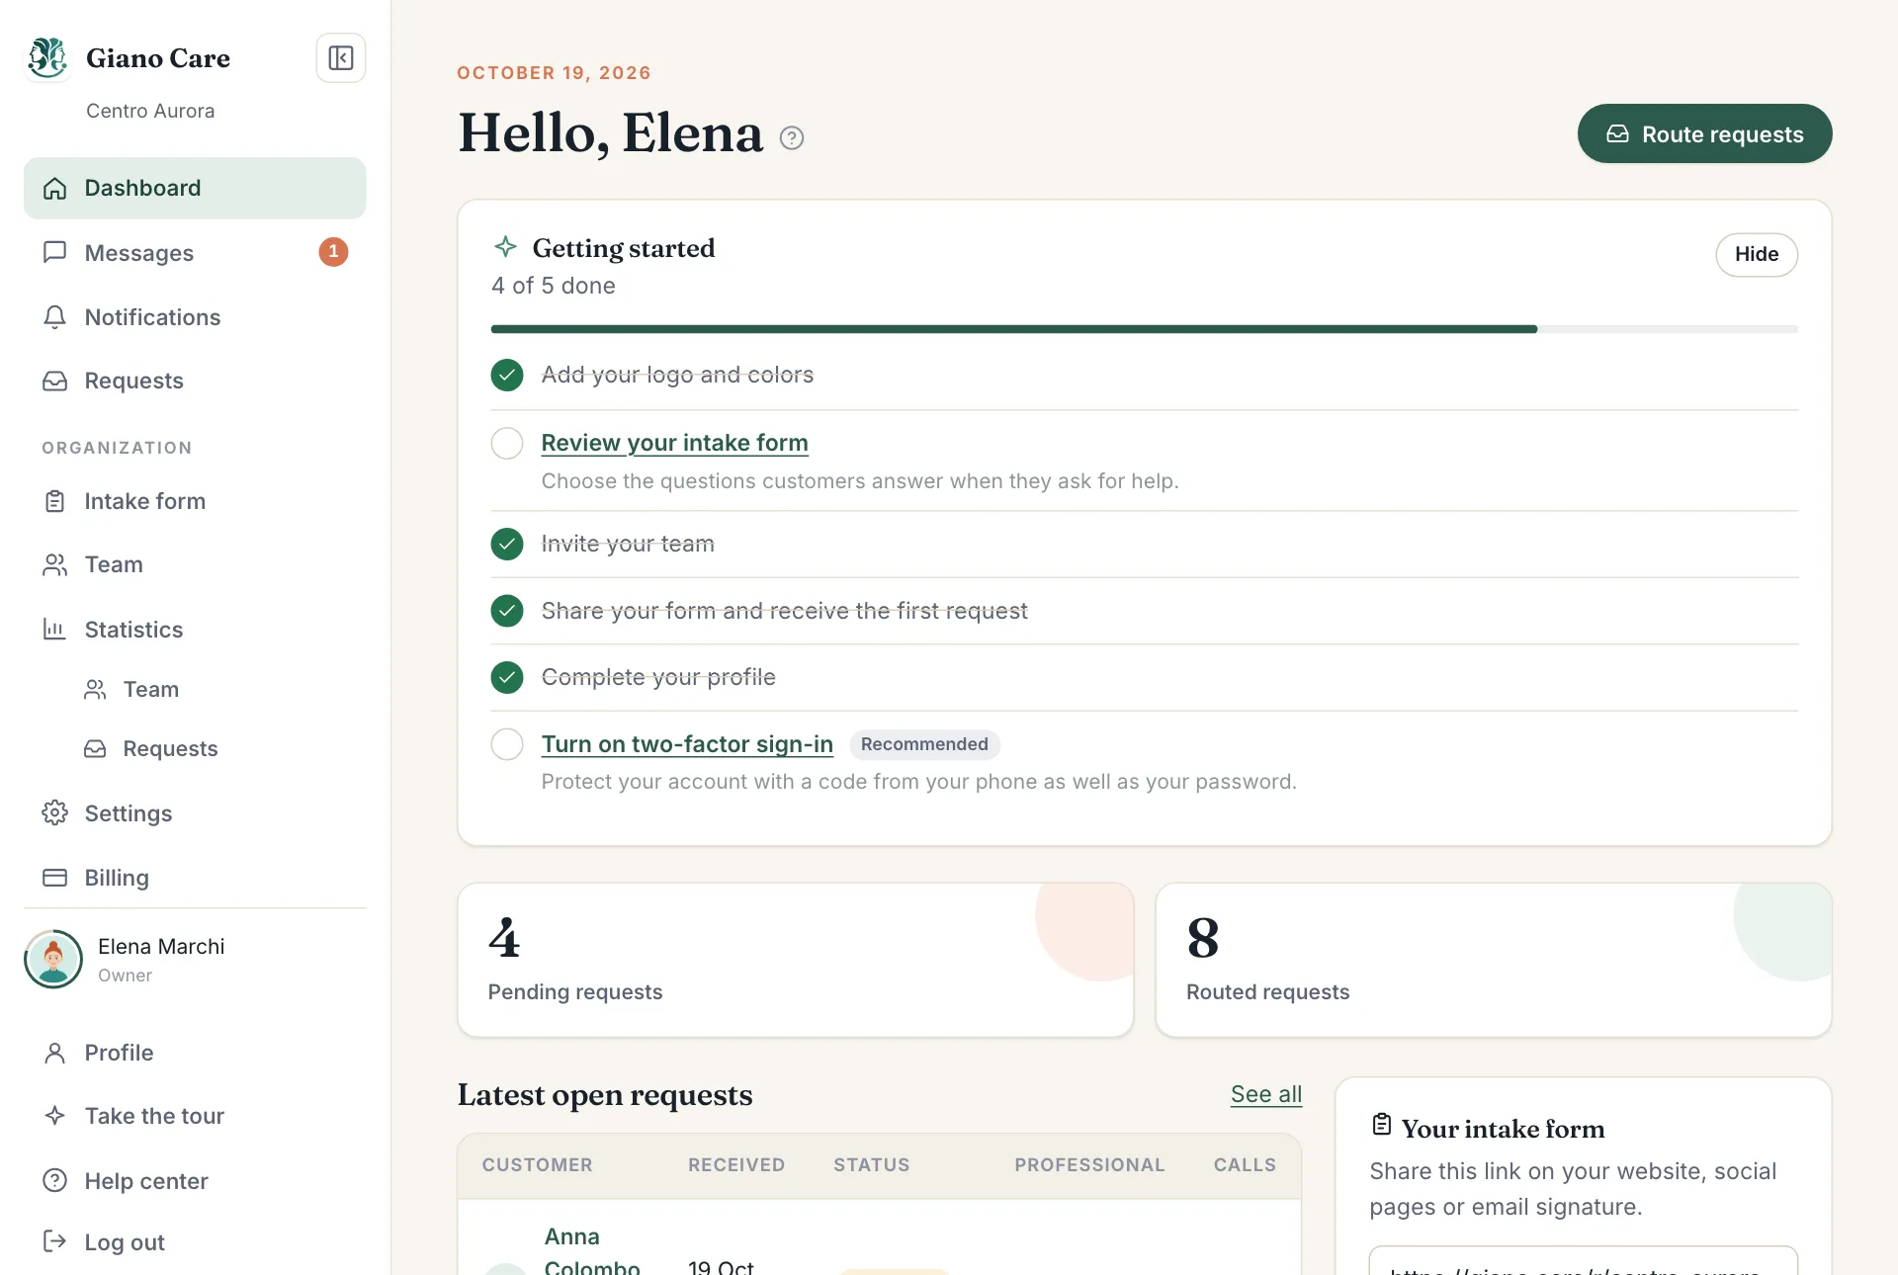Click Elena Marchi's avatar picture
1898x1275 pixels.
53,959
